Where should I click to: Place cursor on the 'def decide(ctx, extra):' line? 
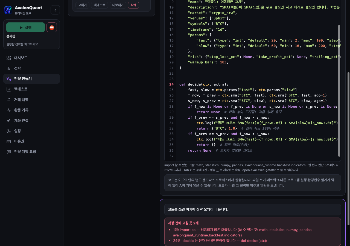[204, 84]
